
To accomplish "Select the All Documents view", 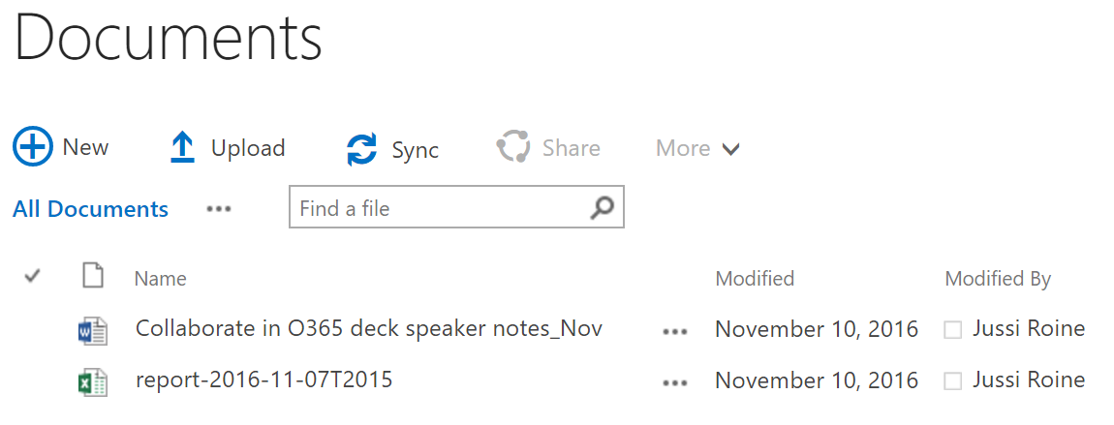I will (90, 208).
